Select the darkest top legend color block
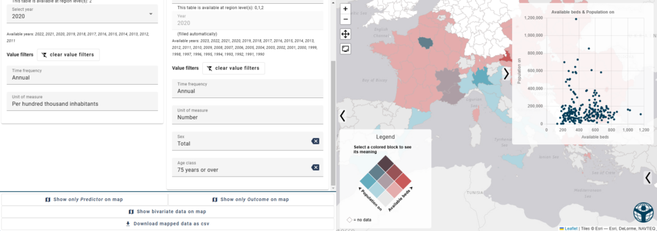Screen dimensions: 657x231 coord(385,163)
